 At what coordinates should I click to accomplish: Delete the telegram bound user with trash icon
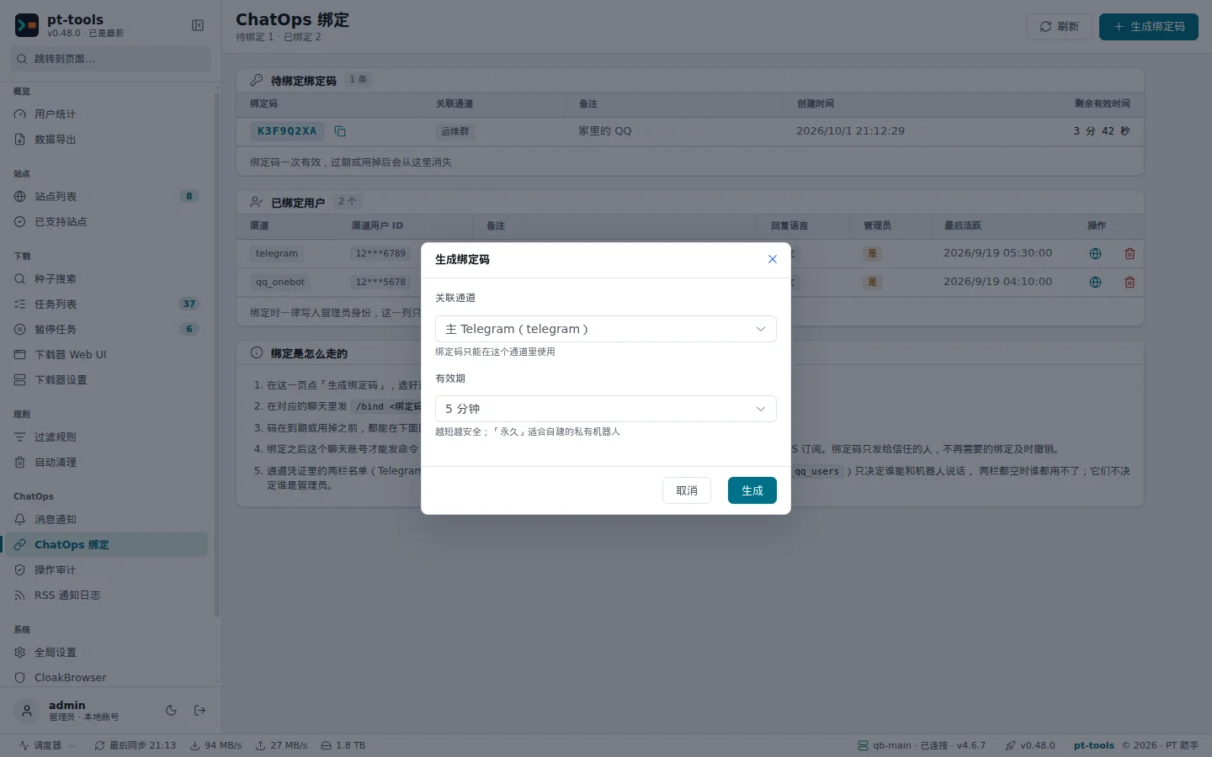point(1130,253)
